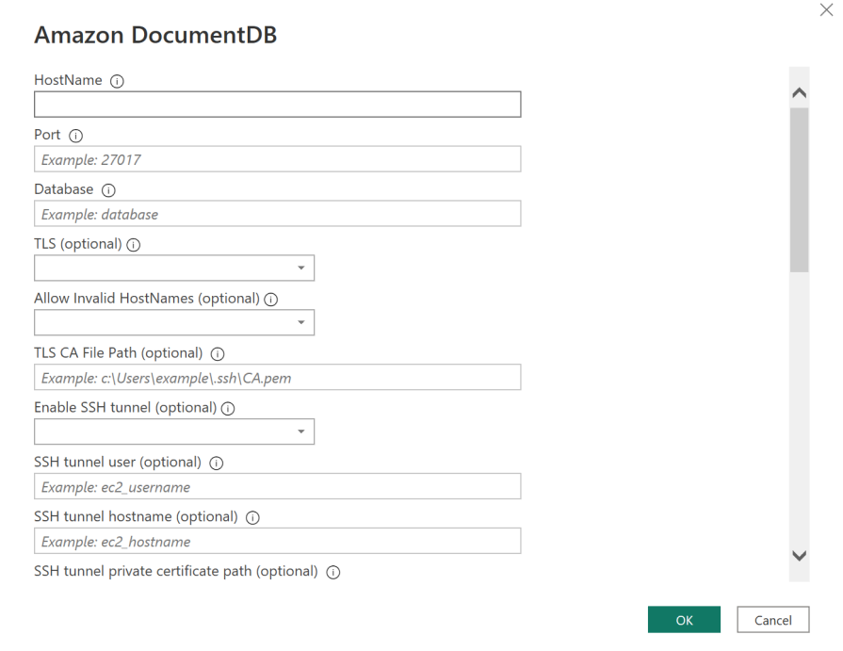Click the Database info icon

pos(107,189)
